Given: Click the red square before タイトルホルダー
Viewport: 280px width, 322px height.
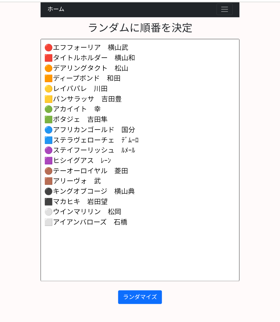Looking at the screenshot, I should click(48, 58).
